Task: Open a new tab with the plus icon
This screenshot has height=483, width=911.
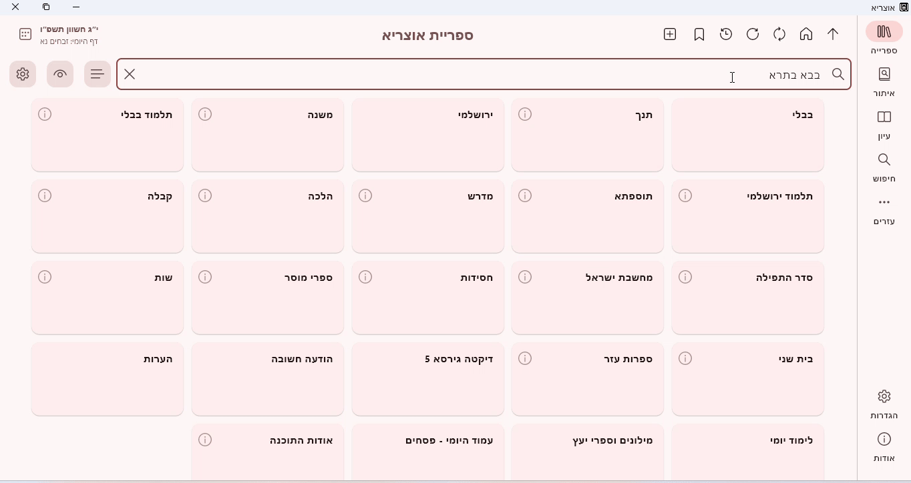Action: point(670,34)
